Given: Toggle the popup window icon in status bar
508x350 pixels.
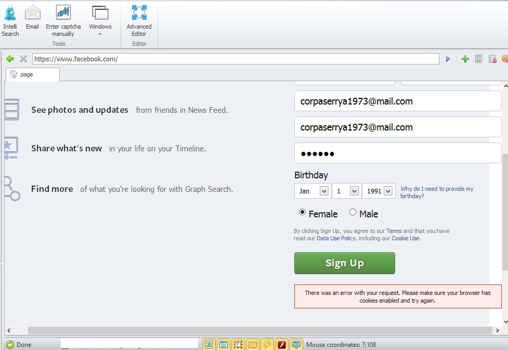Looking at the screenshot, I should [x=223, y=344].
